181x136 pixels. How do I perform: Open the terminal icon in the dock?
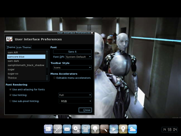pyautogui.click(x=48, y=129)
